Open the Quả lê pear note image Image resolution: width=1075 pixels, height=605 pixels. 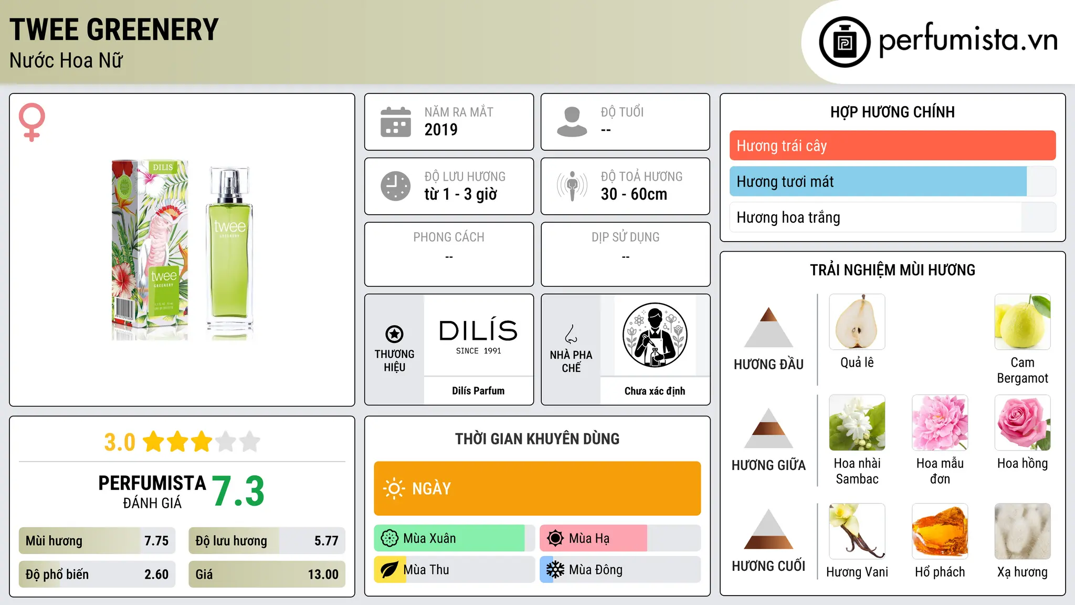pyautogui.click(x=857, y=322)
